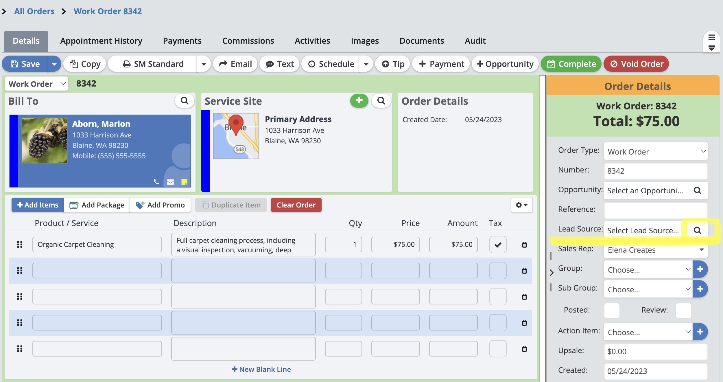Click the Lead Source search magnifier icon

point(697,230)
